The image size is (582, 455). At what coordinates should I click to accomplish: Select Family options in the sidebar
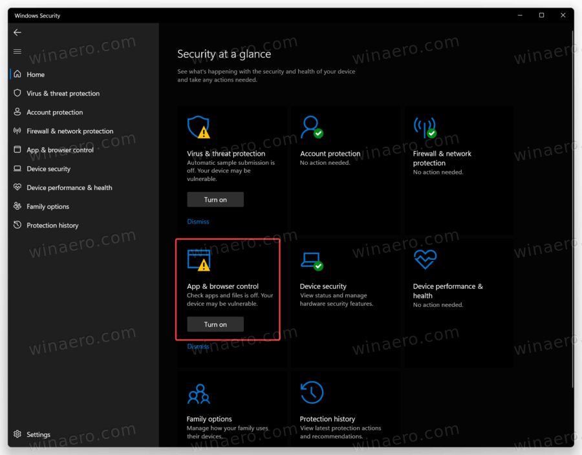[41, 206]
